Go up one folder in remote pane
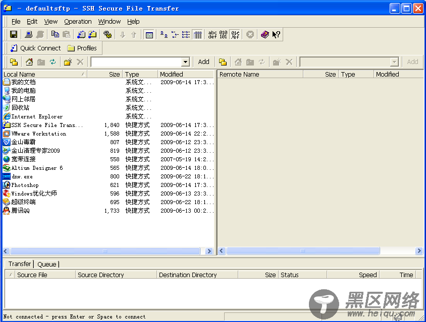This screenshot has width=426, height=322. [223, 62]
